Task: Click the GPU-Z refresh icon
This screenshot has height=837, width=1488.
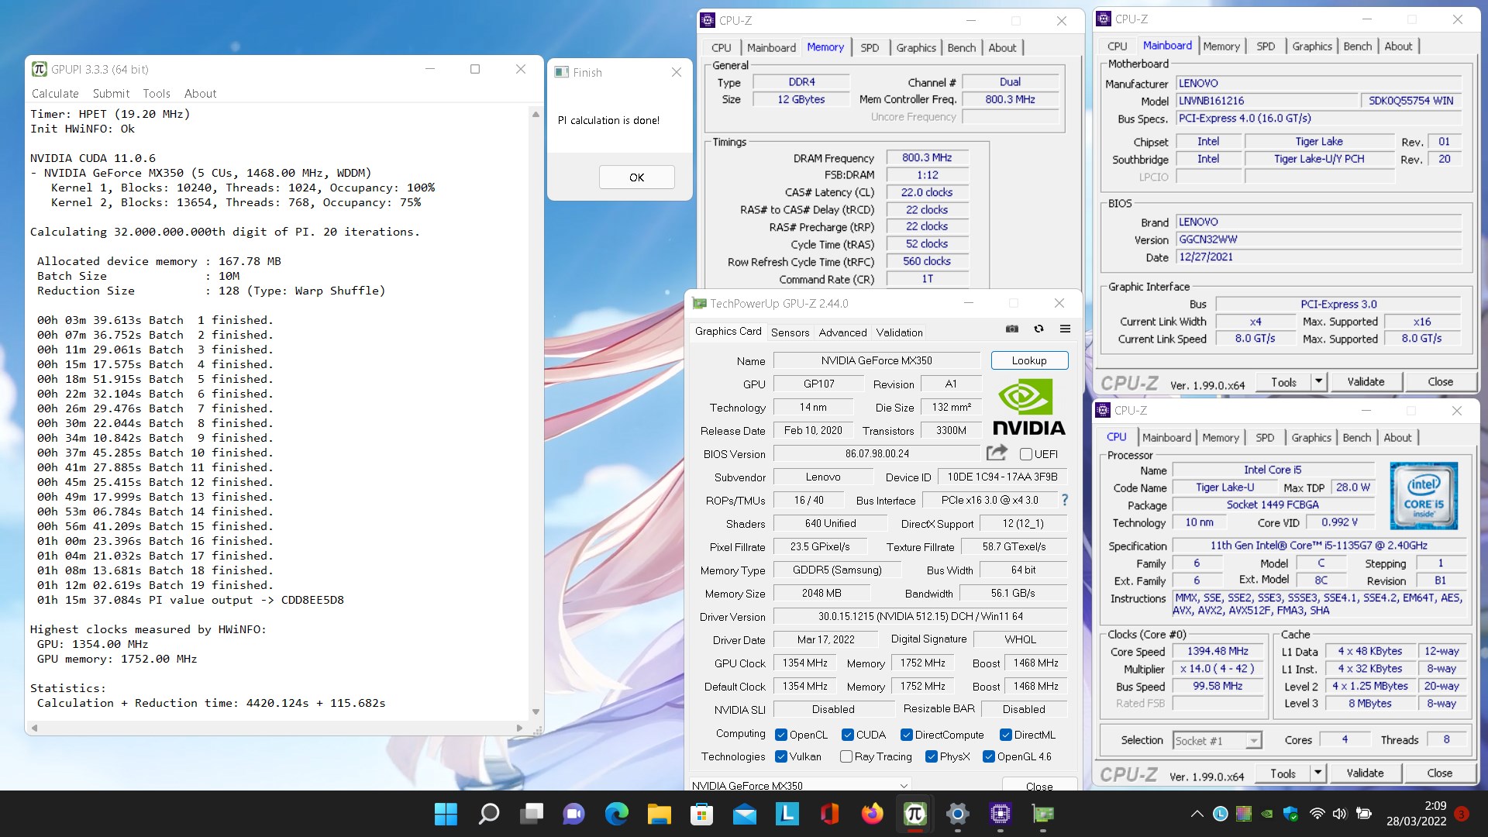Action: 1038,329
